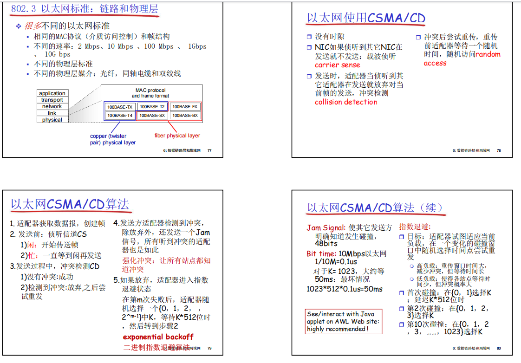The height and width of the screenshot is (363, 521).
Task: Click the bullet starting '冲突后尝试重传'
Action: pyautogui.click(x=462, y=50)
